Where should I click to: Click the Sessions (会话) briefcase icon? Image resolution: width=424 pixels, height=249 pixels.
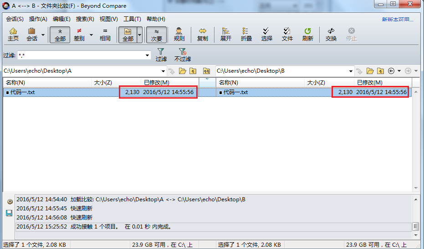(31, 35)
